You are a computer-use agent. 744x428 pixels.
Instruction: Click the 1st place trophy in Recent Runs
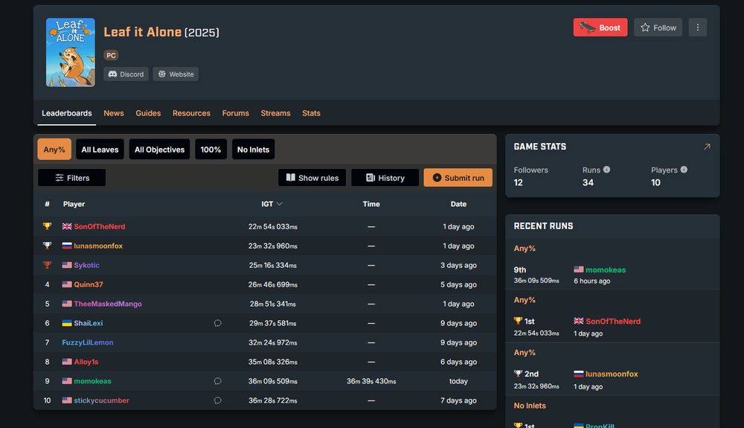coord(518,322)
